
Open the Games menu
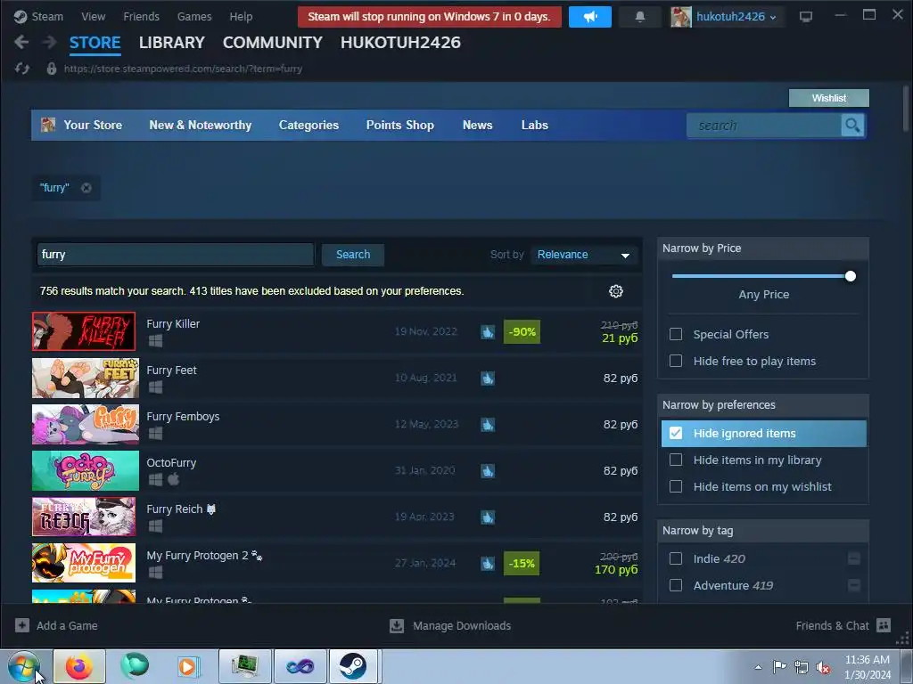pos(194,17)
